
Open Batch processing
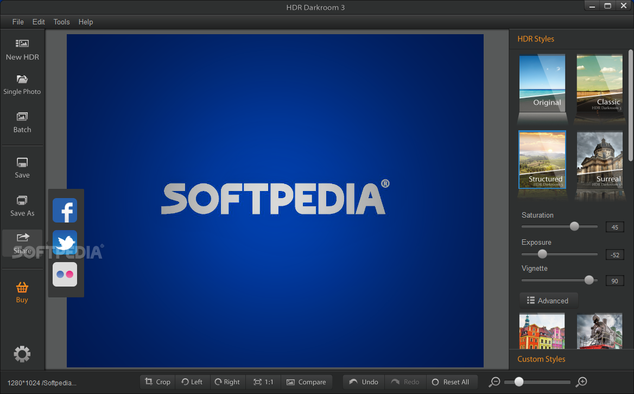[22, 123]
